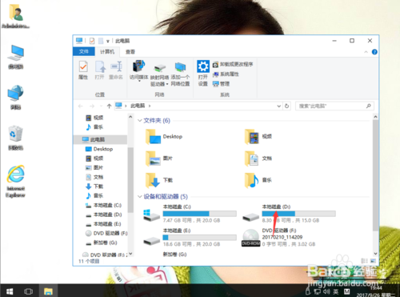
Task: Select Map network drive icon
Action: click(x=159, y=74)
